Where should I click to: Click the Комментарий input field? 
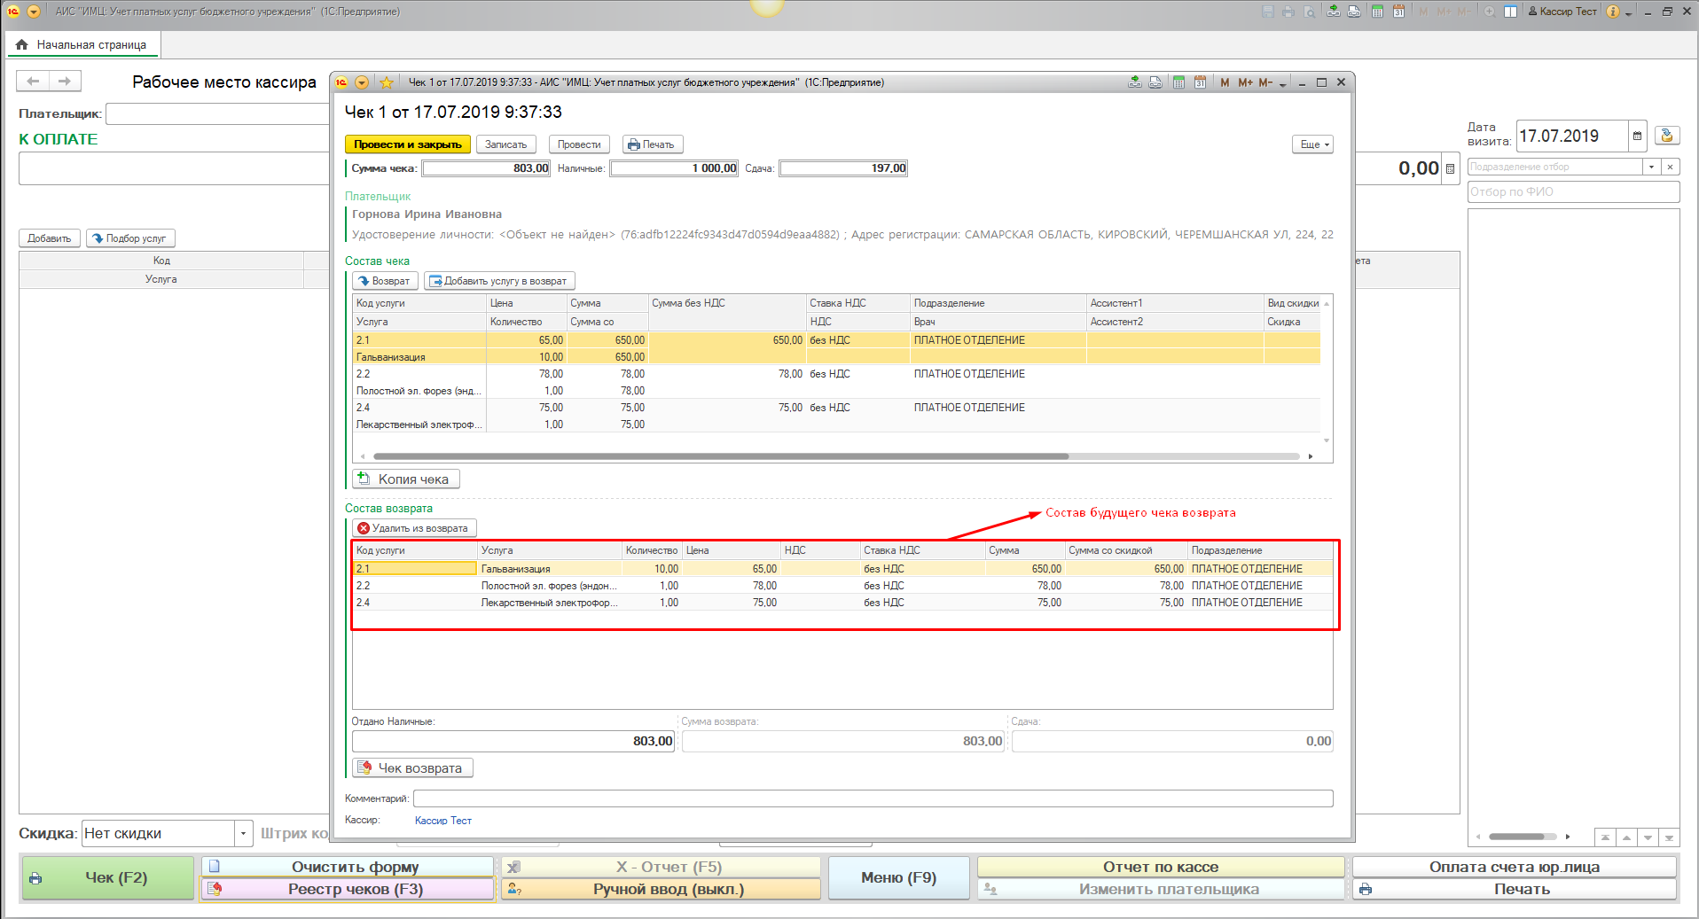[x=873, y=798]
